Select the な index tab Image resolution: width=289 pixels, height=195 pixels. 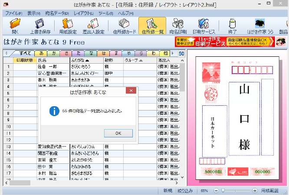[x=91, y=53]
